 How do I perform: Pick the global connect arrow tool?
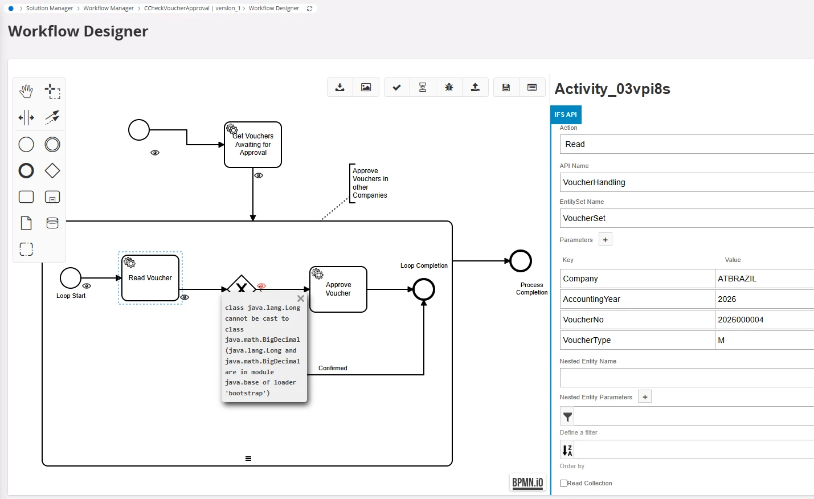coord(52,117)
